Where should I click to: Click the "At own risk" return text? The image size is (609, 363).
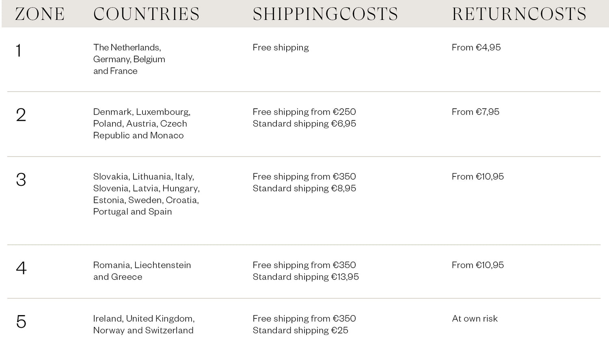pos(475,319)
